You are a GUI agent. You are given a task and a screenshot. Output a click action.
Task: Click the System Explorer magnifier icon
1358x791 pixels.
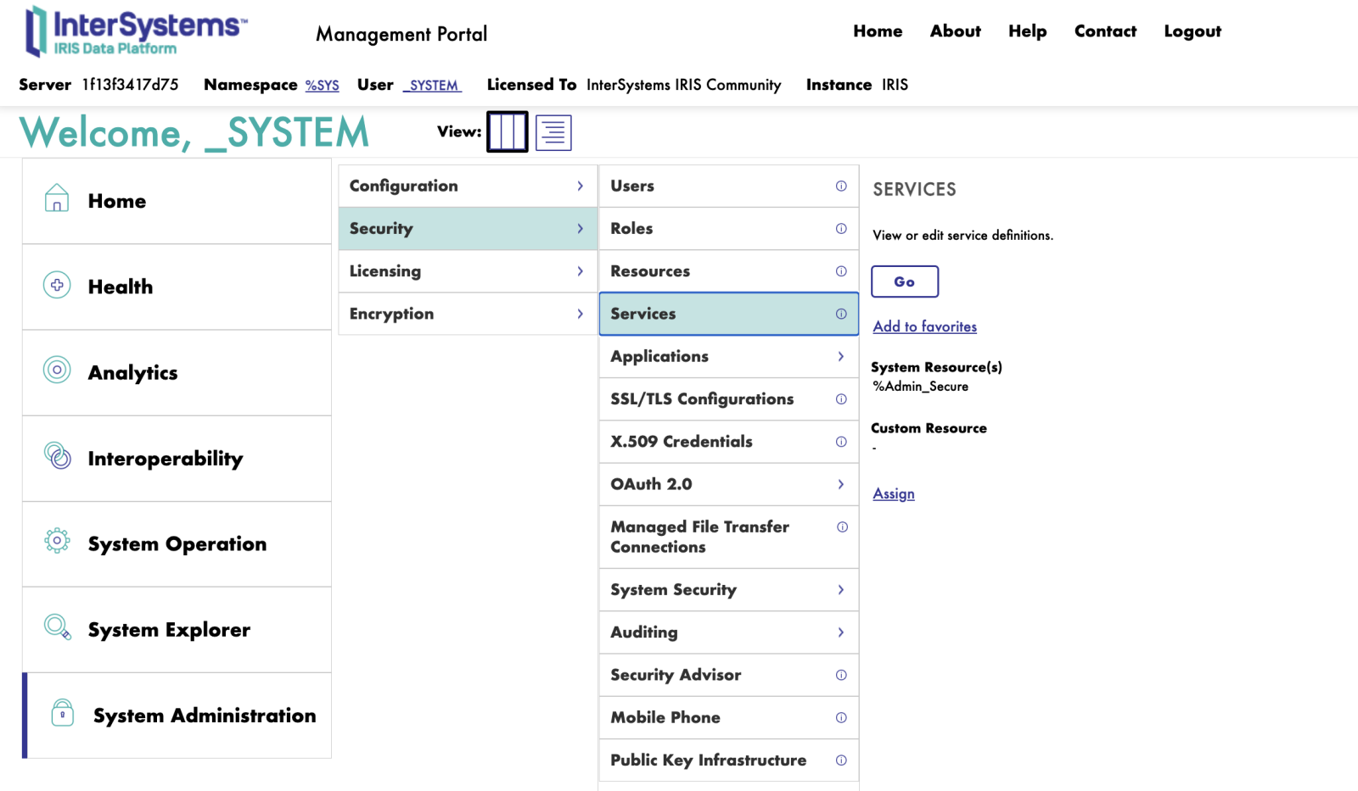(x=57, y=627)
